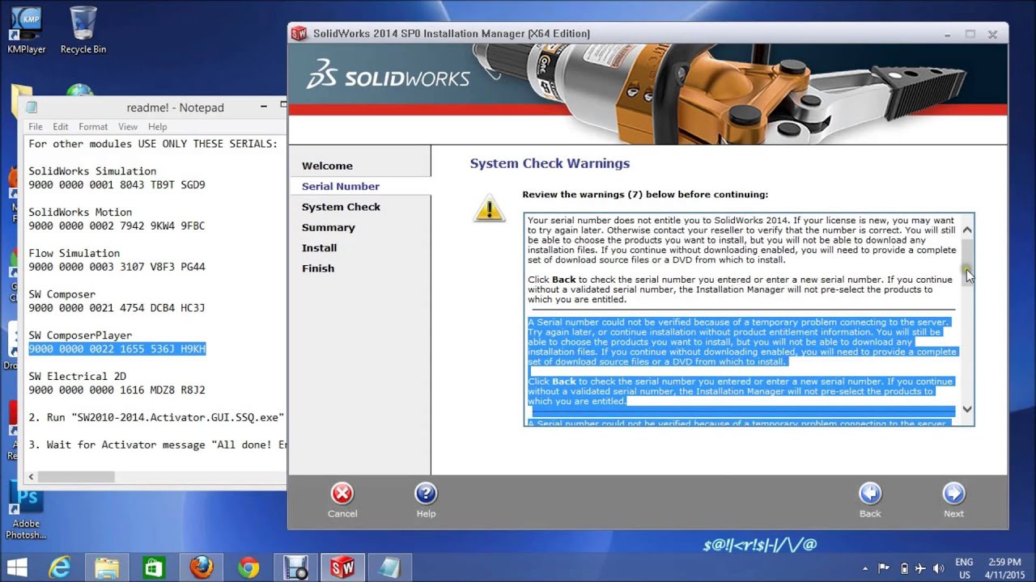
Task: Open Notepad File menu
Action: pos(36,127)
